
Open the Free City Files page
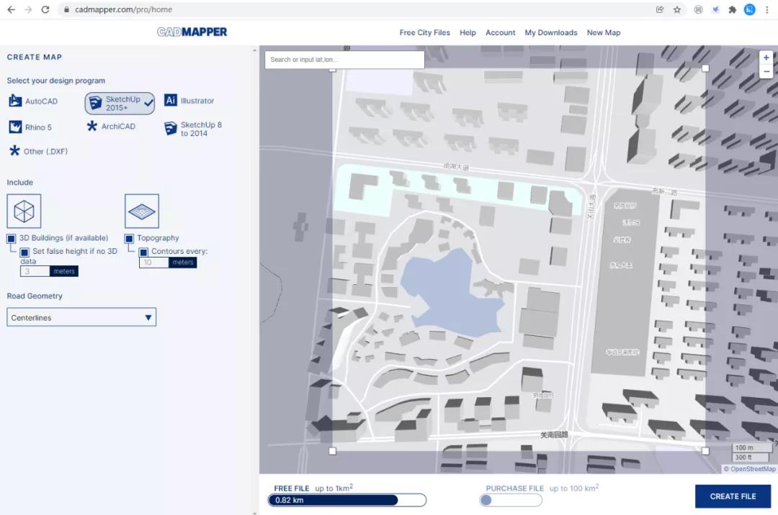(425, 32)
